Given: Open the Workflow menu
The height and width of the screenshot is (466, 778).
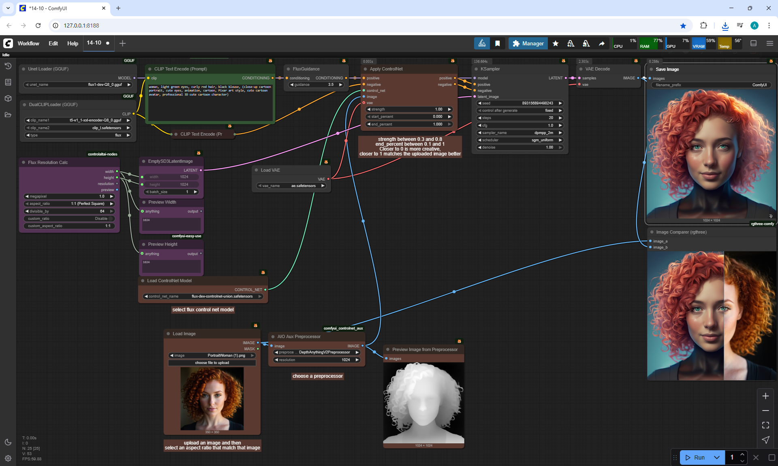Looking at the screenshot, I should pyautogui.click(x=28, y=43).
